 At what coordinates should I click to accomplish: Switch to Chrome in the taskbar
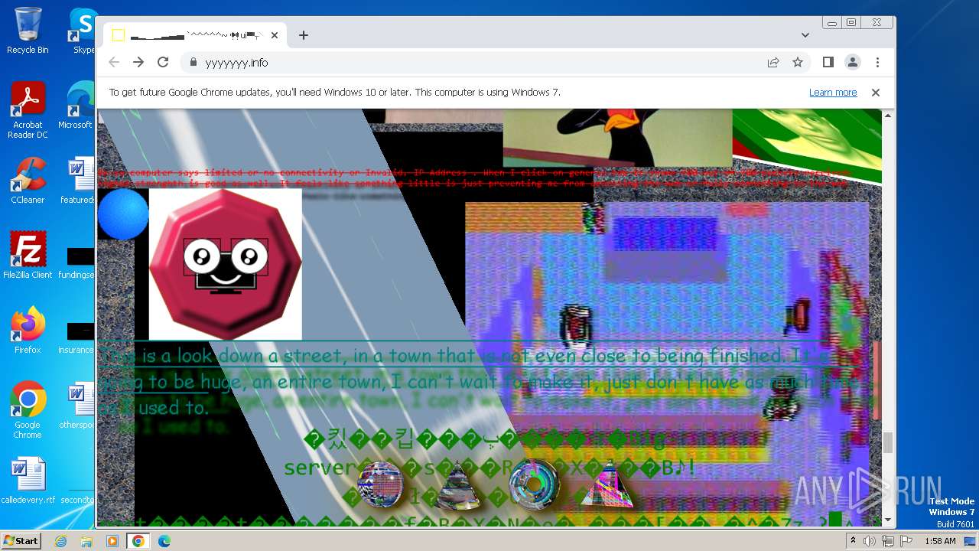[138, 541]
